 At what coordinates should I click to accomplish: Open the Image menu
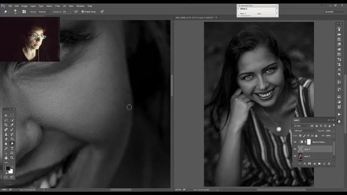click(24, 6)
